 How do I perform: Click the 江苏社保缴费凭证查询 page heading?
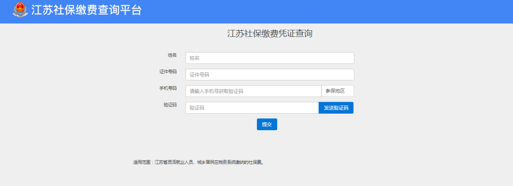point(270,34)
